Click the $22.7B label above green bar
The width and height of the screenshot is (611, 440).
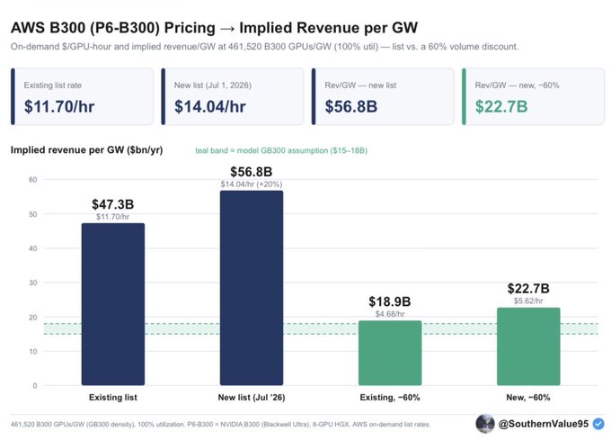pos(528,289)
